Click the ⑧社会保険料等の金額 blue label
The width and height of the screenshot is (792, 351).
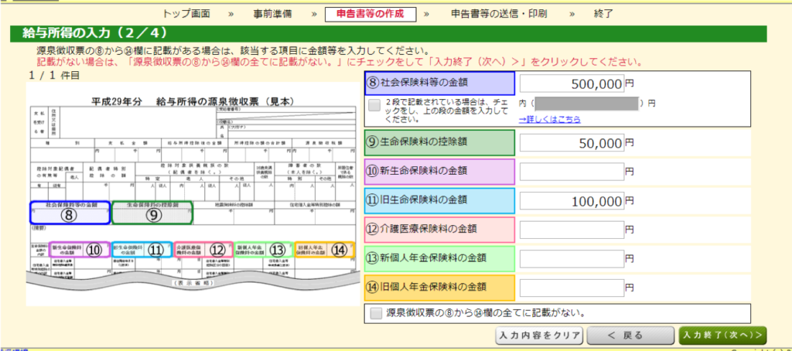tap(439, 83)
